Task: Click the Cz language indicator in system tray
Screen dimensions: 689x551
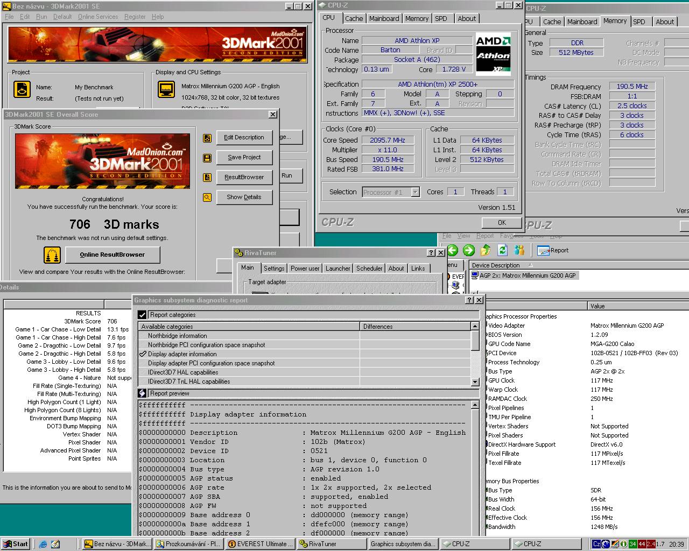Action: (596, 544)
